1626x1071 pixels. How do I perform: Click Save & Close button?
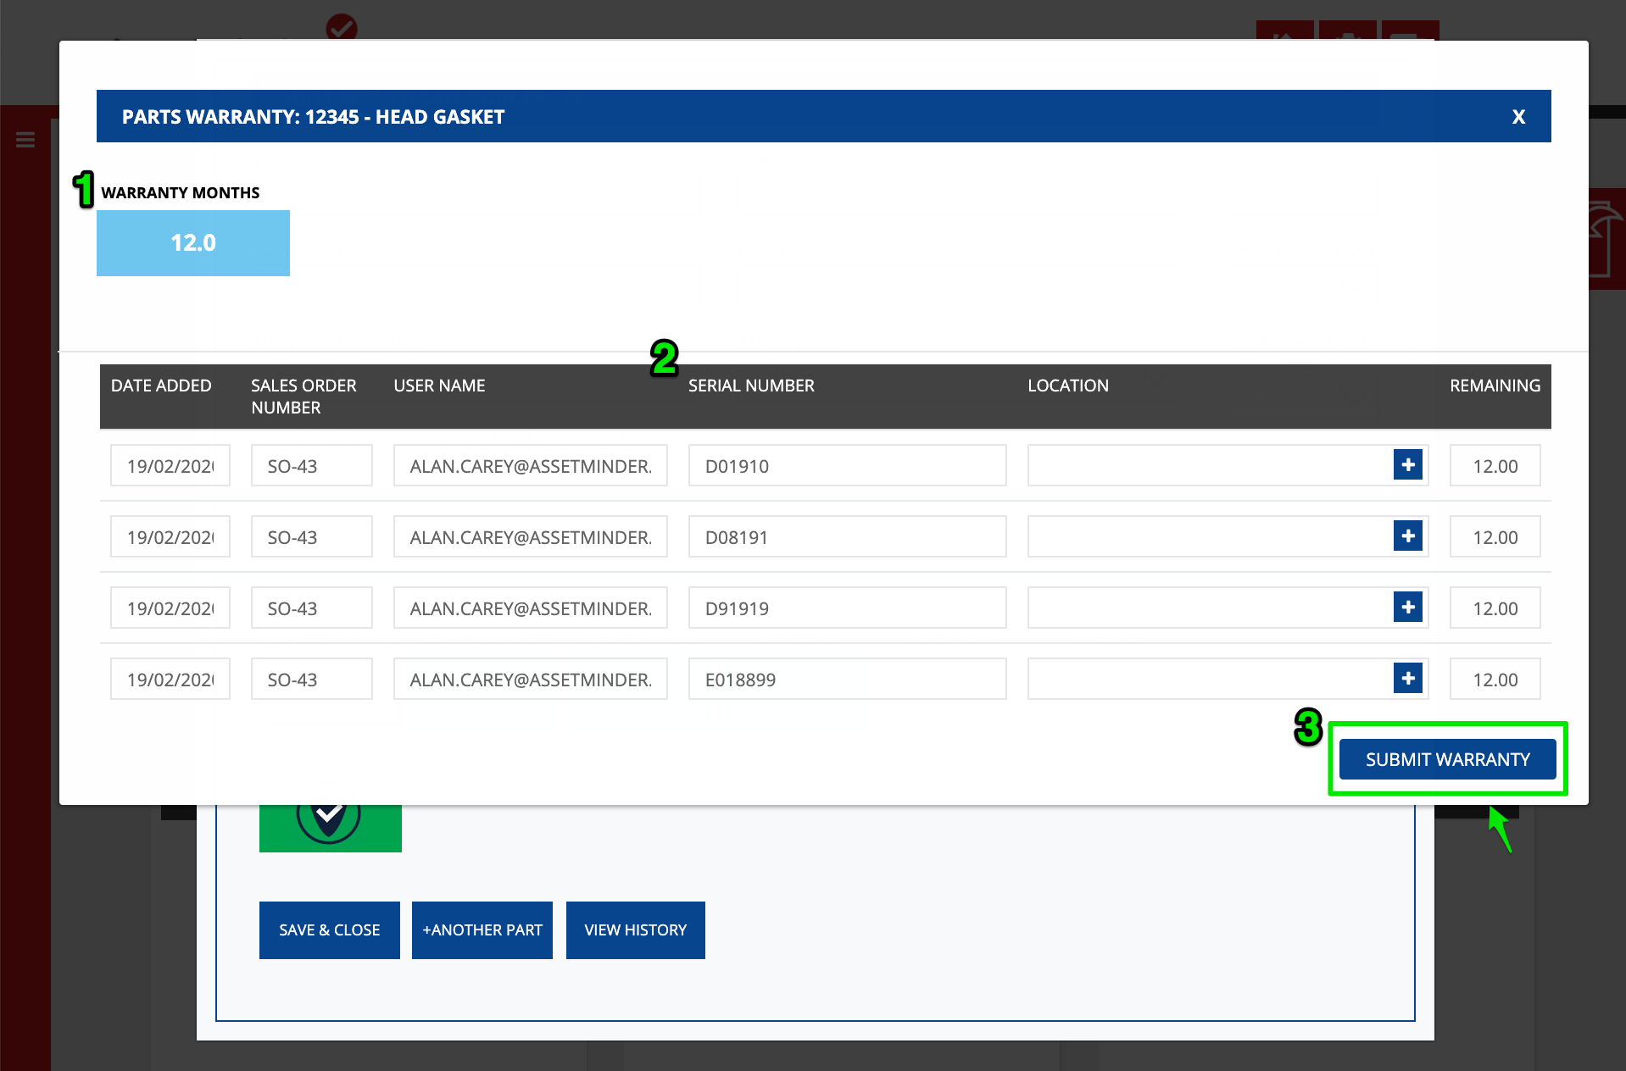point(330,930)
